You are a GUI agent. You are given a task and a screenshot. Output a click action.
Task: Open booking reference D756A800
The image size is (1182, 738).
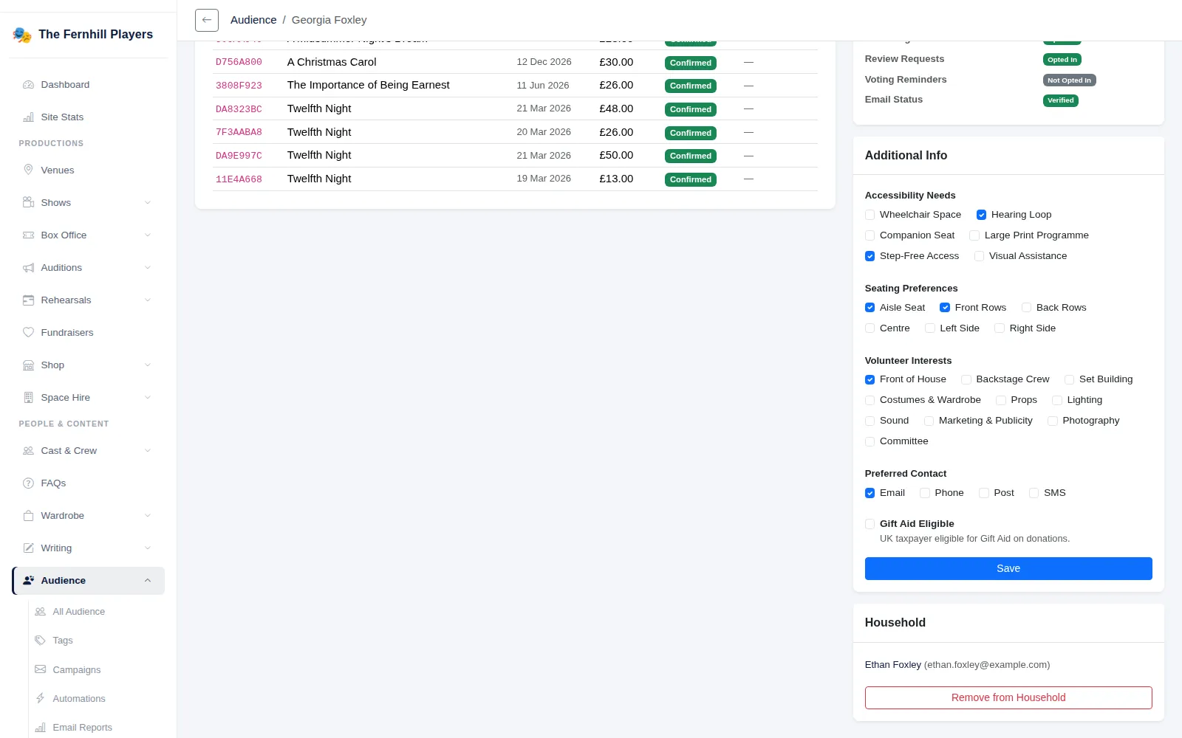click(x=239, y=62)
